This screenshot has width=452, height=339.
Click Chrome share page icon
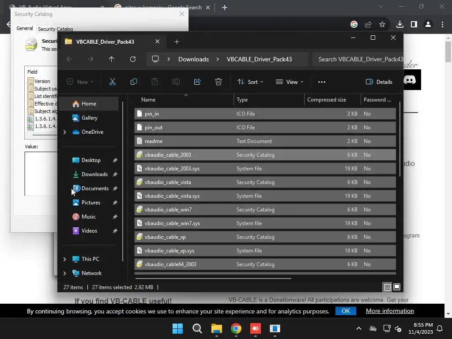tap(368, 25)
